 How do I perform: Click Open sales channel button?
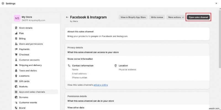point(198,17)
